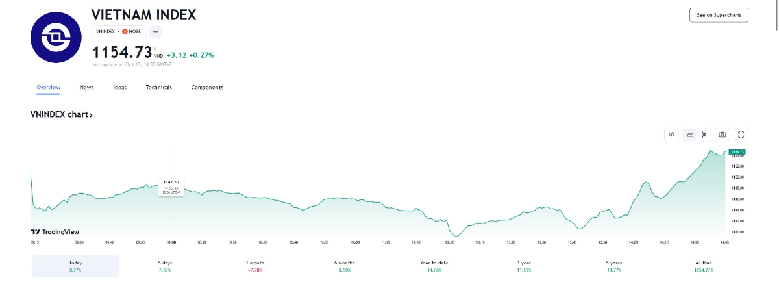
Task: Click the 1154.73 price label on axis
Action: [x=736, y=152]
